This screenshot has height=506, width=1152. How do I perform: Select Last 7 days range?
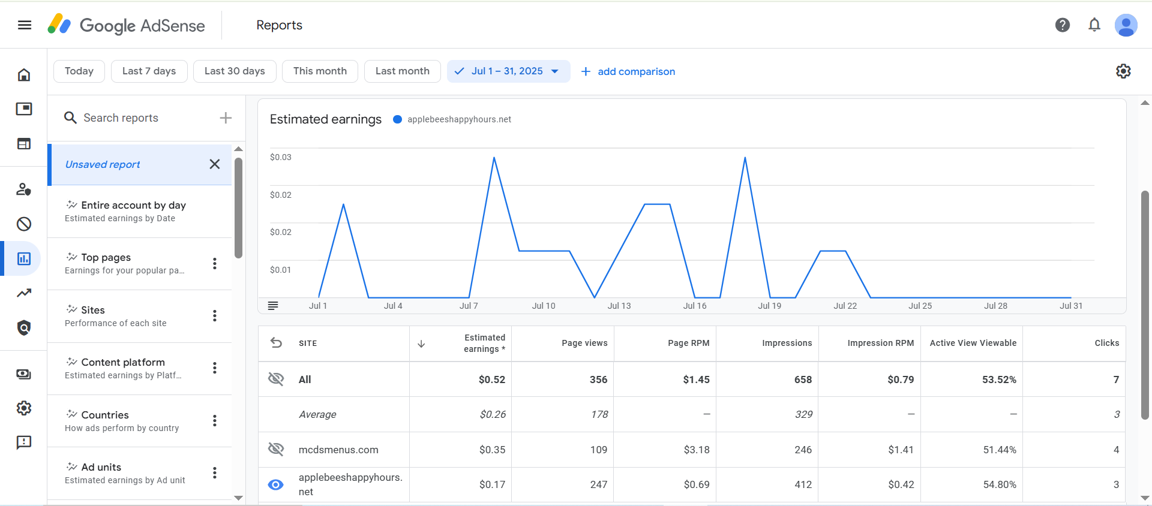pos(149,71)
